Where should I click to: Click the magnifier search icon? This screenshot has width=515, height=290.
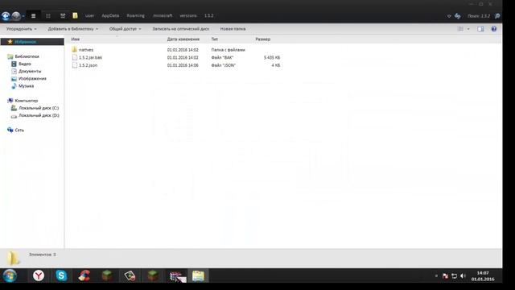tap(497, 16)
